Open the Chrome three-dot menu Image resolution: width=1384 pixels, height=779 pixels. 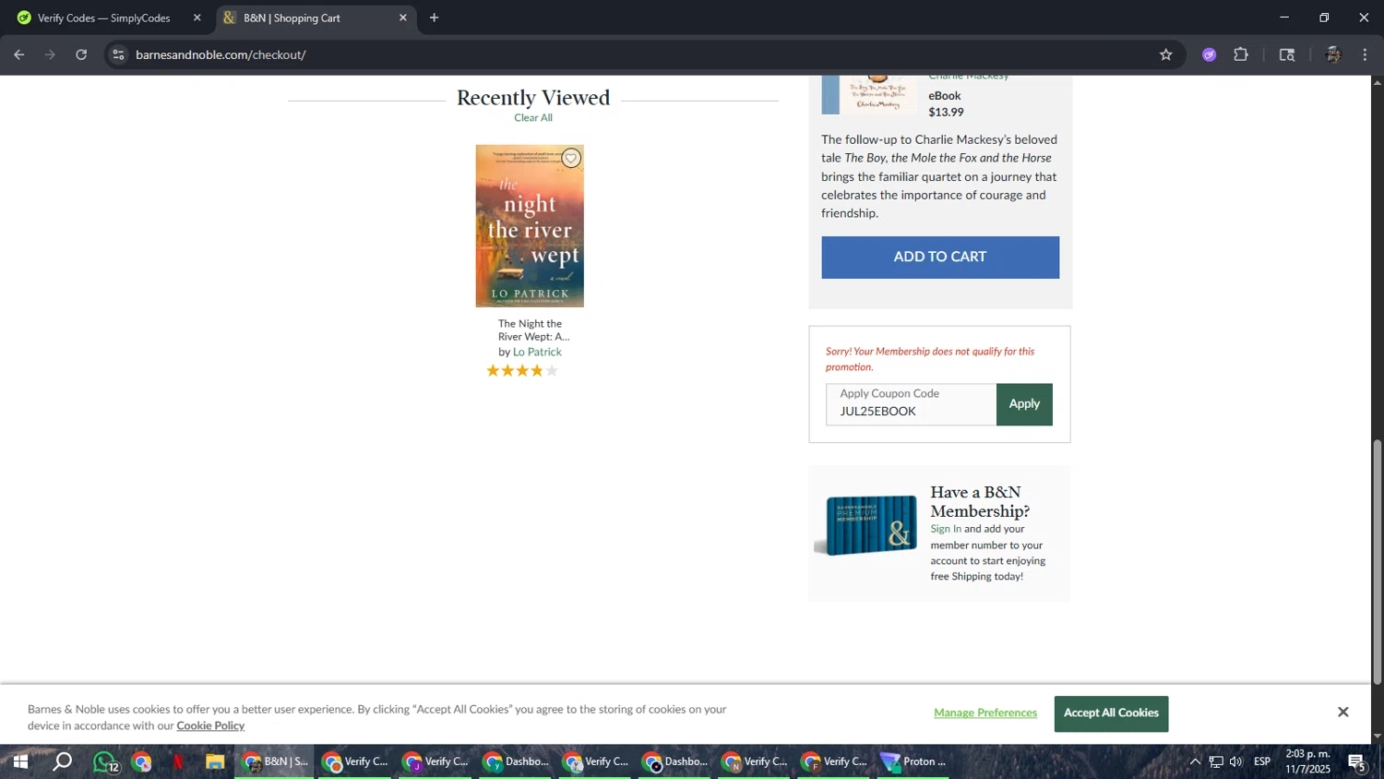click(1365, 54)
